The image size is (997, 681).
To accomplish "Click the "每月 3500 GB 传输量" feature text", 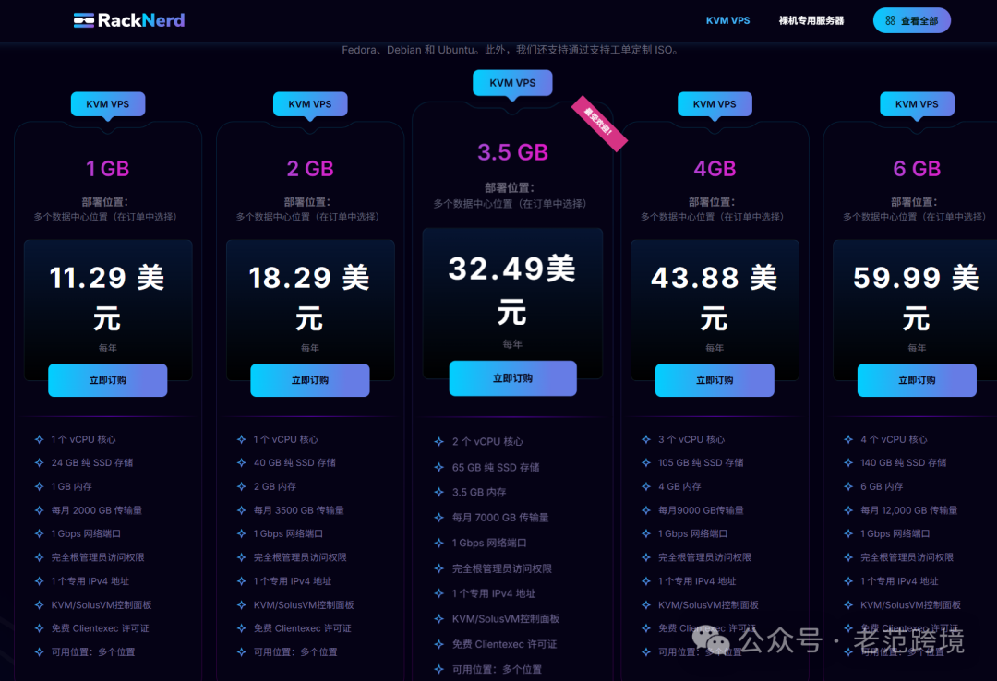I will 299,510.
